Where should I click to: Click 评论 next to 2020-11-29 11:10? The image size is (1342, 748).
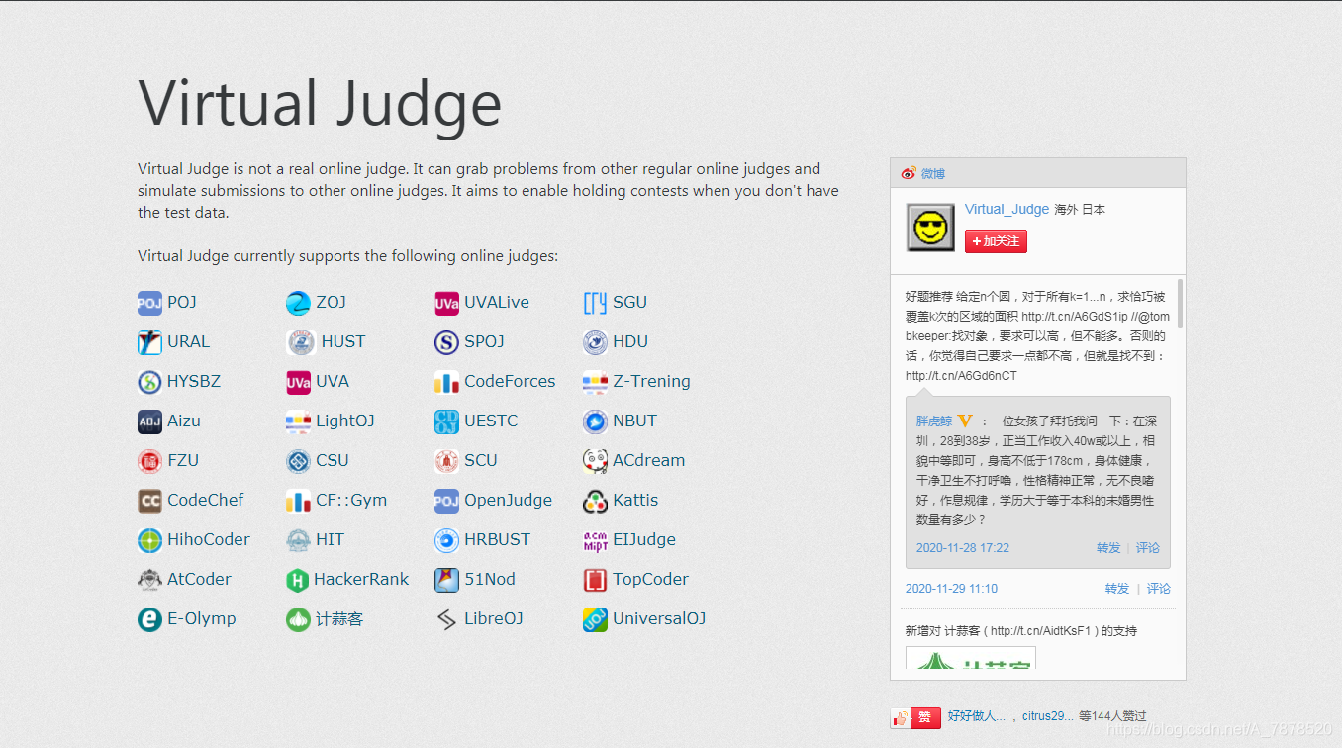click(x=1159, y=588)
